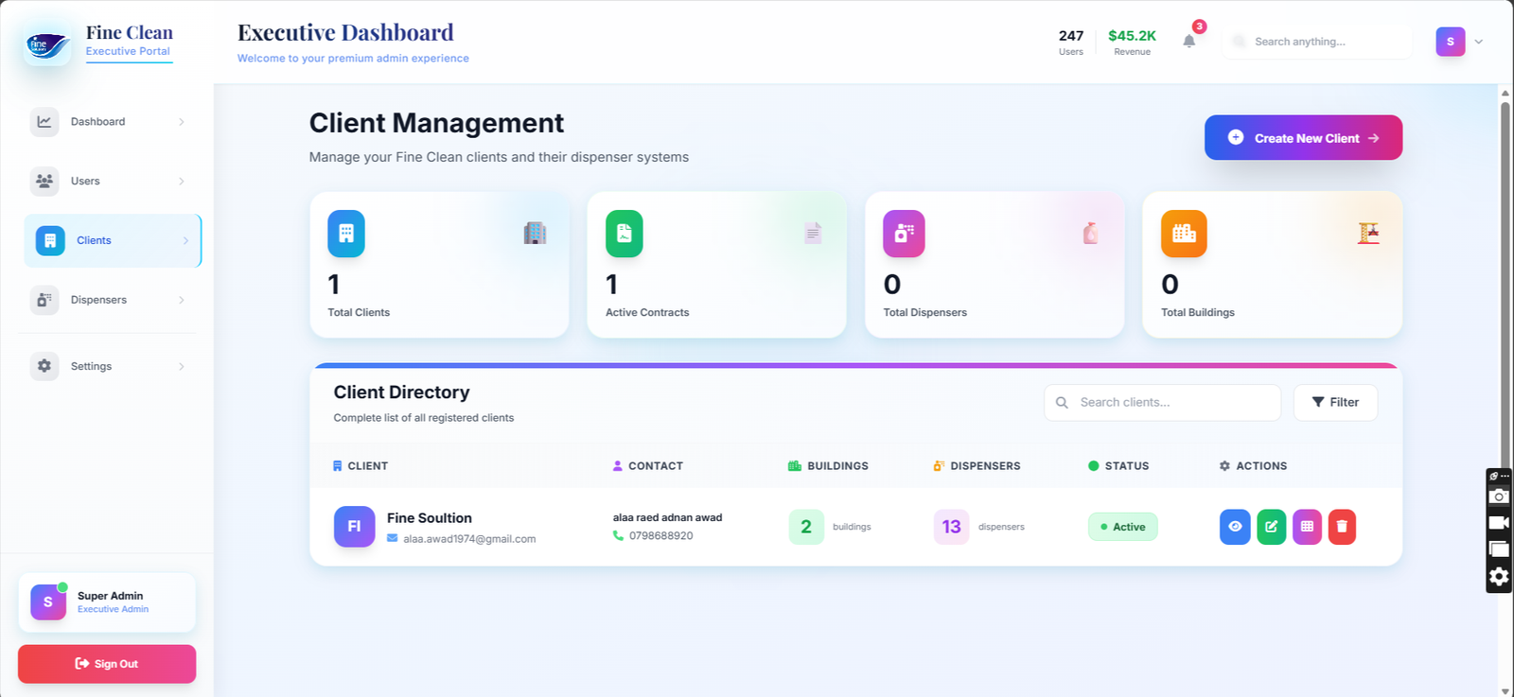Click the Super Admin S avatar in sidebar
The width and height of the screenshot is (1514, 697).
[x=48, y=602]
